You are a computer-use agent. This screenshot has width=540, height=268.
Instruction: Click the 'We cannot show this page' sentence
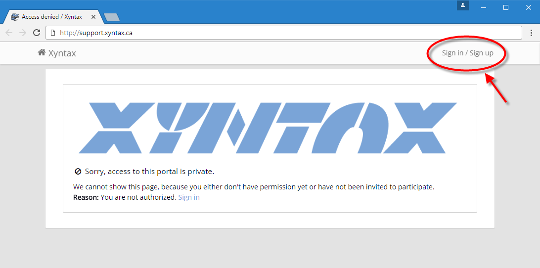pos(254,187)
